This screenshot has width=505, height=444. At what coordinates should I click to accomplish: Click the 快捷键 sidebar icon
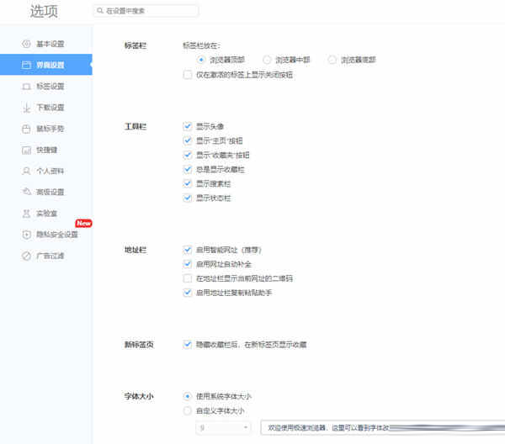point(27,150)
